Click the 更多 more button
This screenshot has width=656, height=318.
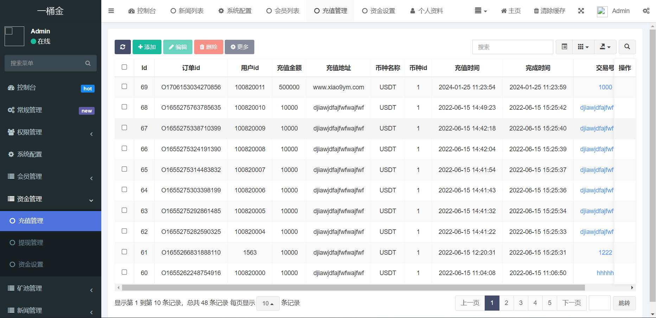tap(240, 47)
